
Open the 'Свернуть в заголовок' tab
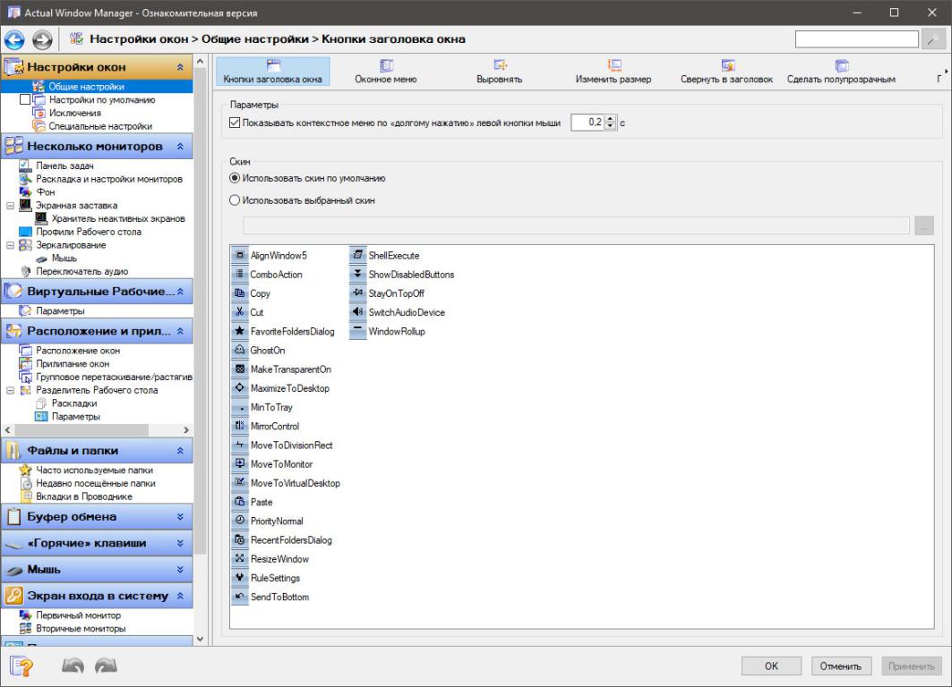click(728, 72)
